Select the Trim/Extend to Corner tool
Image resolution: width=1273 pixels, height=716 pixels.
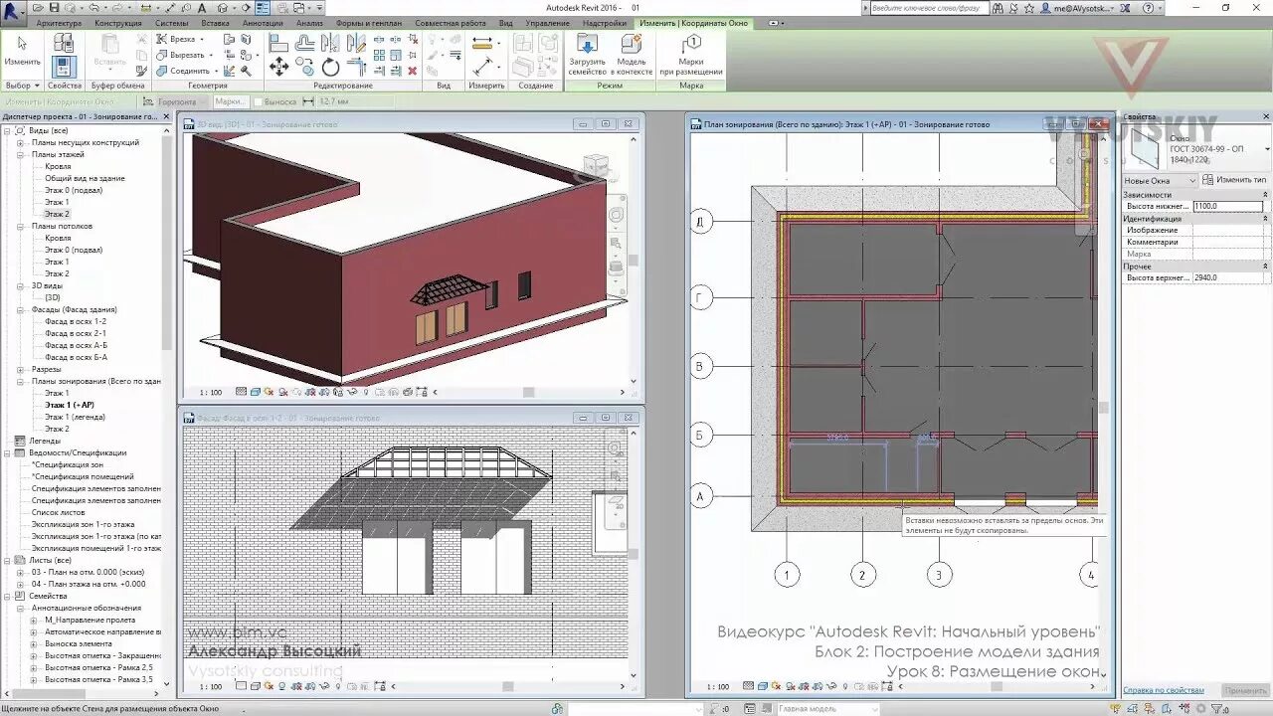355,67
